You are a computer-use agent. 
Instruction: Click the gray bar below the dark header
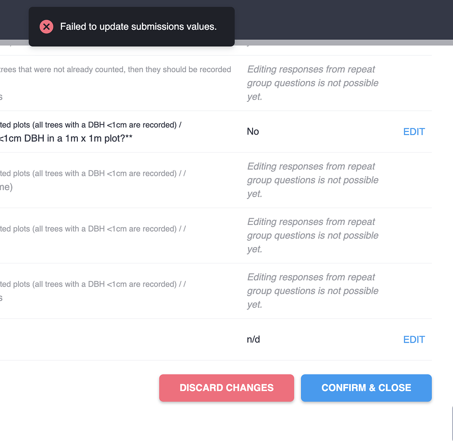pyautogui.click(x=332, y=43)
